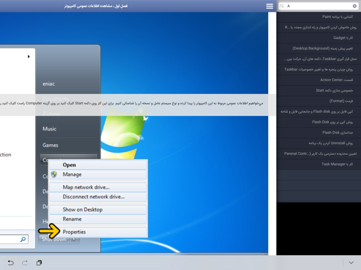Choose Open from the context menu
Image resolution: width=361 pixels, height=270 pixels.
[98, 165]
